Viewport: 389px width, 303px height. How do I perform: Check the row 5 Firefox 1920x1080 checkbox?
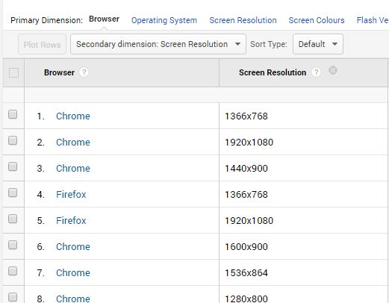point(13,219)
